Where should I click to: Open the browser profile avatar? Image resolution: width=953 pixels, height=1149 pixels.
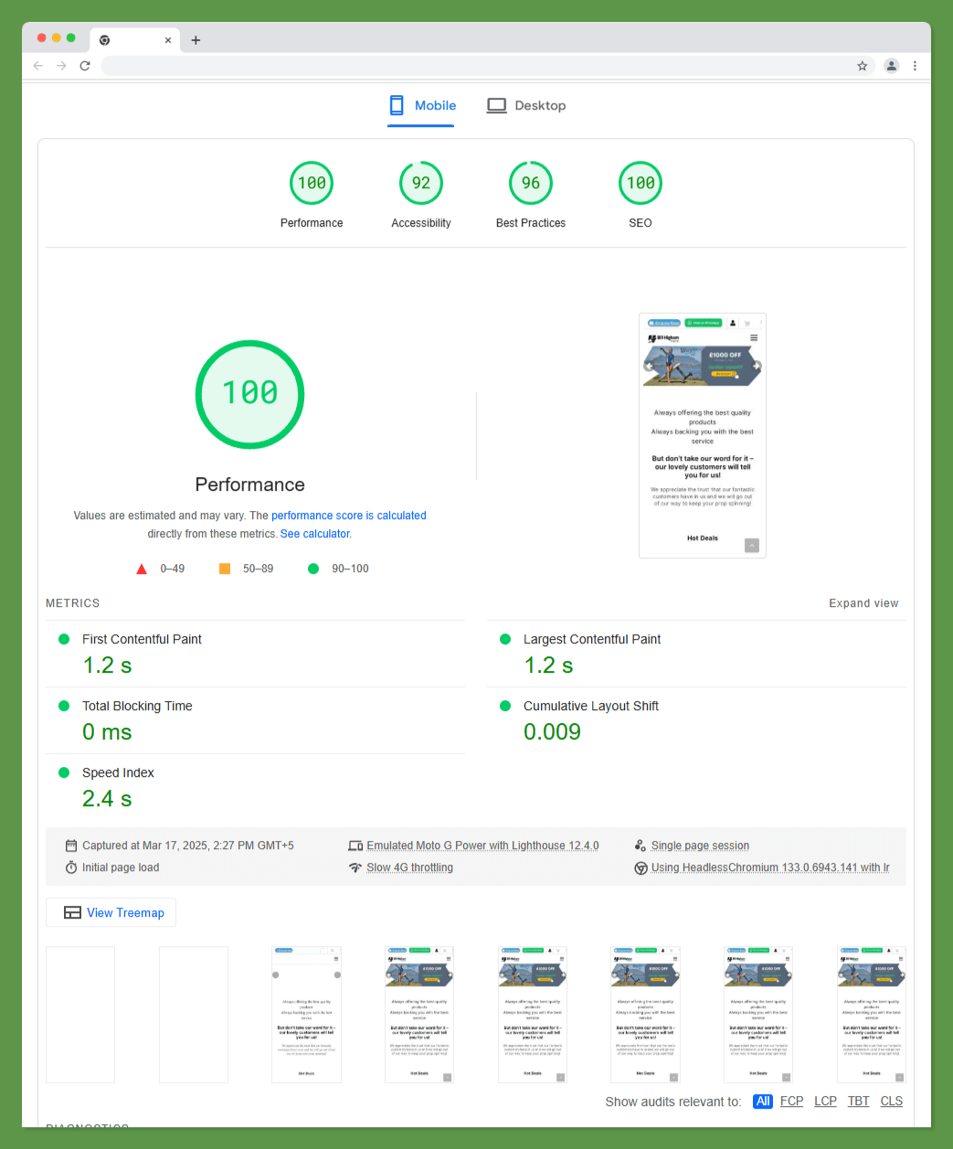[x=891, y=66]
